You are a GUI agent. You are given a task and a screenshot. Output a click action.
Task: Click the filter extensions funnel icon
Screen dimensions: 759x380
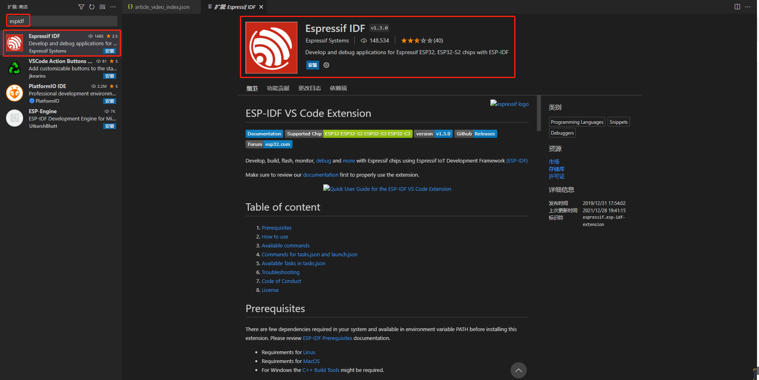[81, 7]
